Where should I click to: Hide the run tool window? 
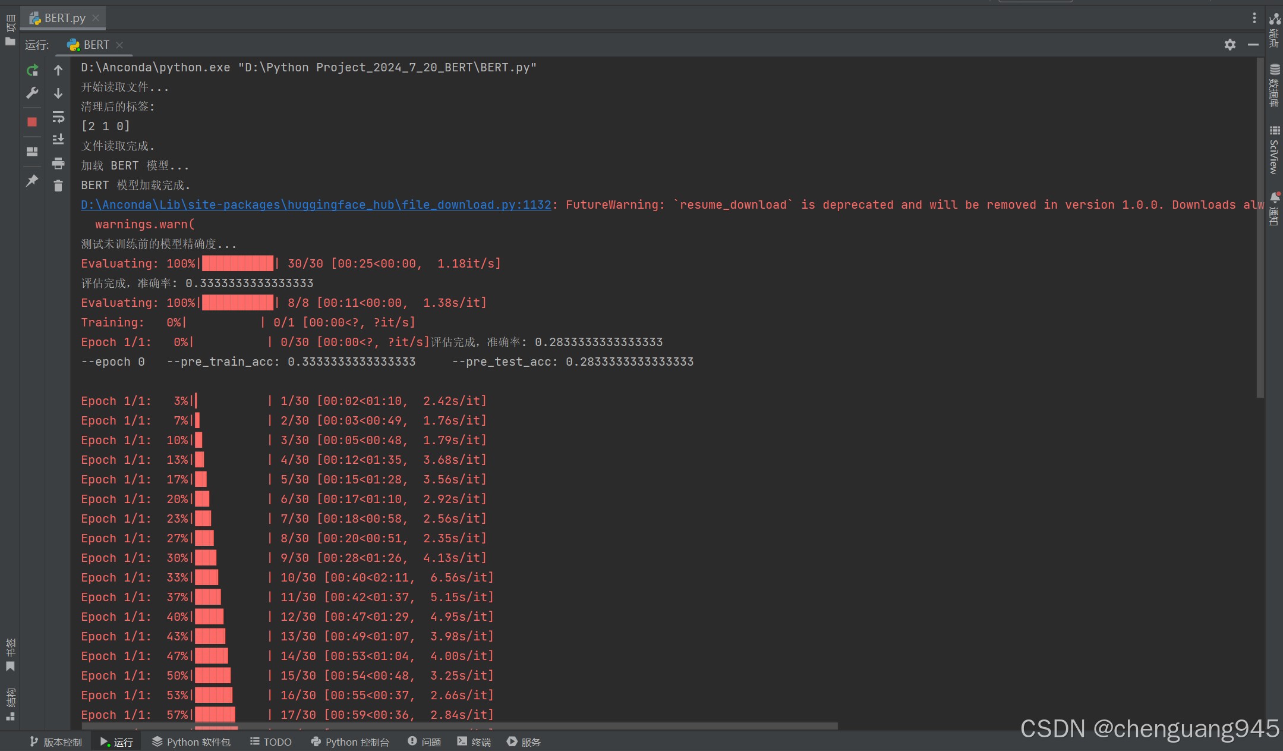1253,45
